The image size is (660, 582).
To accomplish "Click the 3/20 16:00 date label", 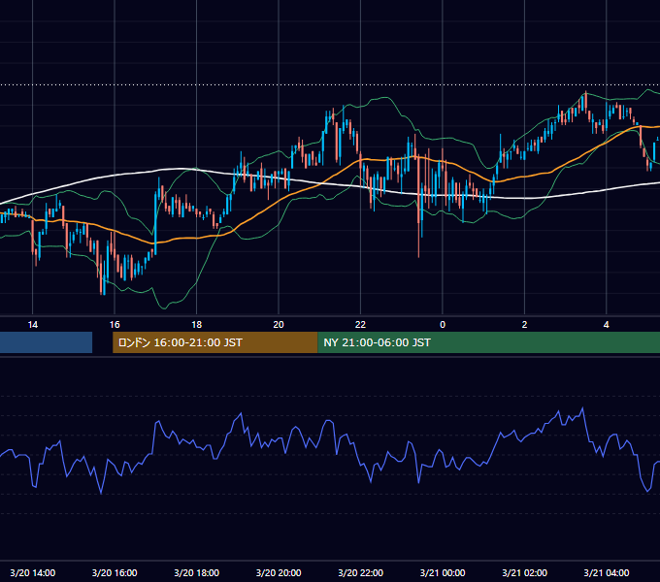I will (x=115, y=572).
